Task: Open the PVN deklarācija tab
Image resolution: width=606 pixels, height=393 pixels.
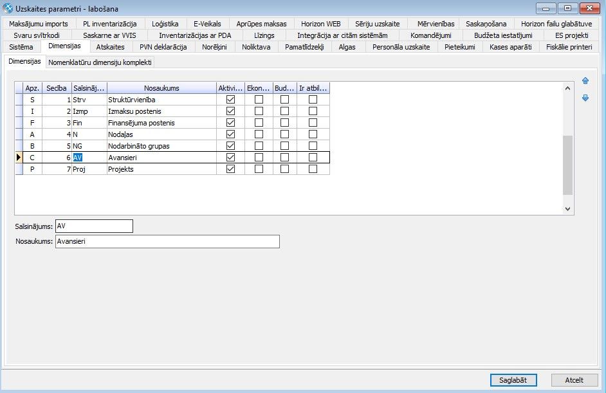Action: [163, 47]
